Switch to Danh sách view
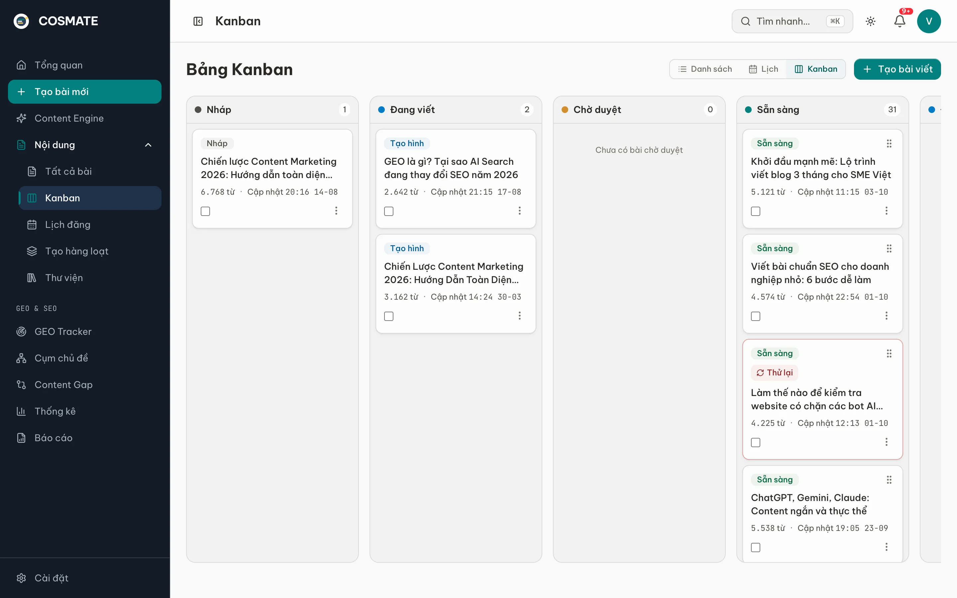The width and height of the screenshot is (957, 598). click(705, 69)
